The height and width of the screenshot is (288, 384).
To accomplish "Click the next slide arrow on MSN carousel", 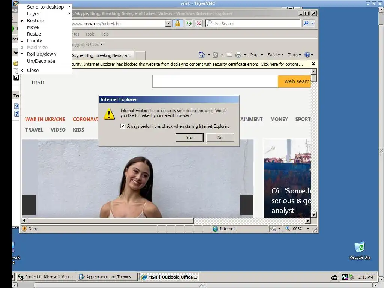I will pyautogui.click(x=247, y=205).
